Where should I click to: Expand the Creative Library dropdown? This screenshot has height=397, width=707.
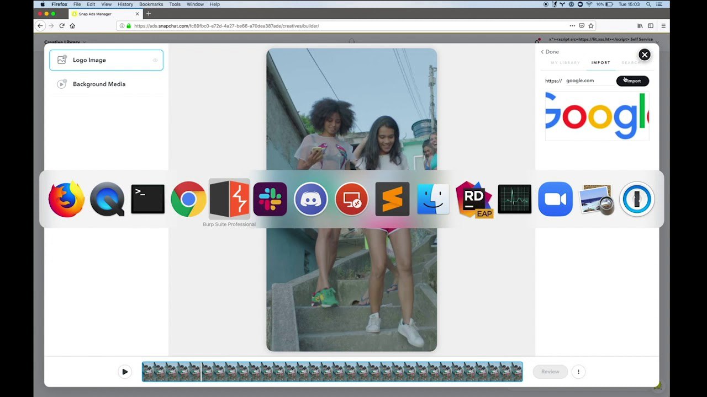65,42
